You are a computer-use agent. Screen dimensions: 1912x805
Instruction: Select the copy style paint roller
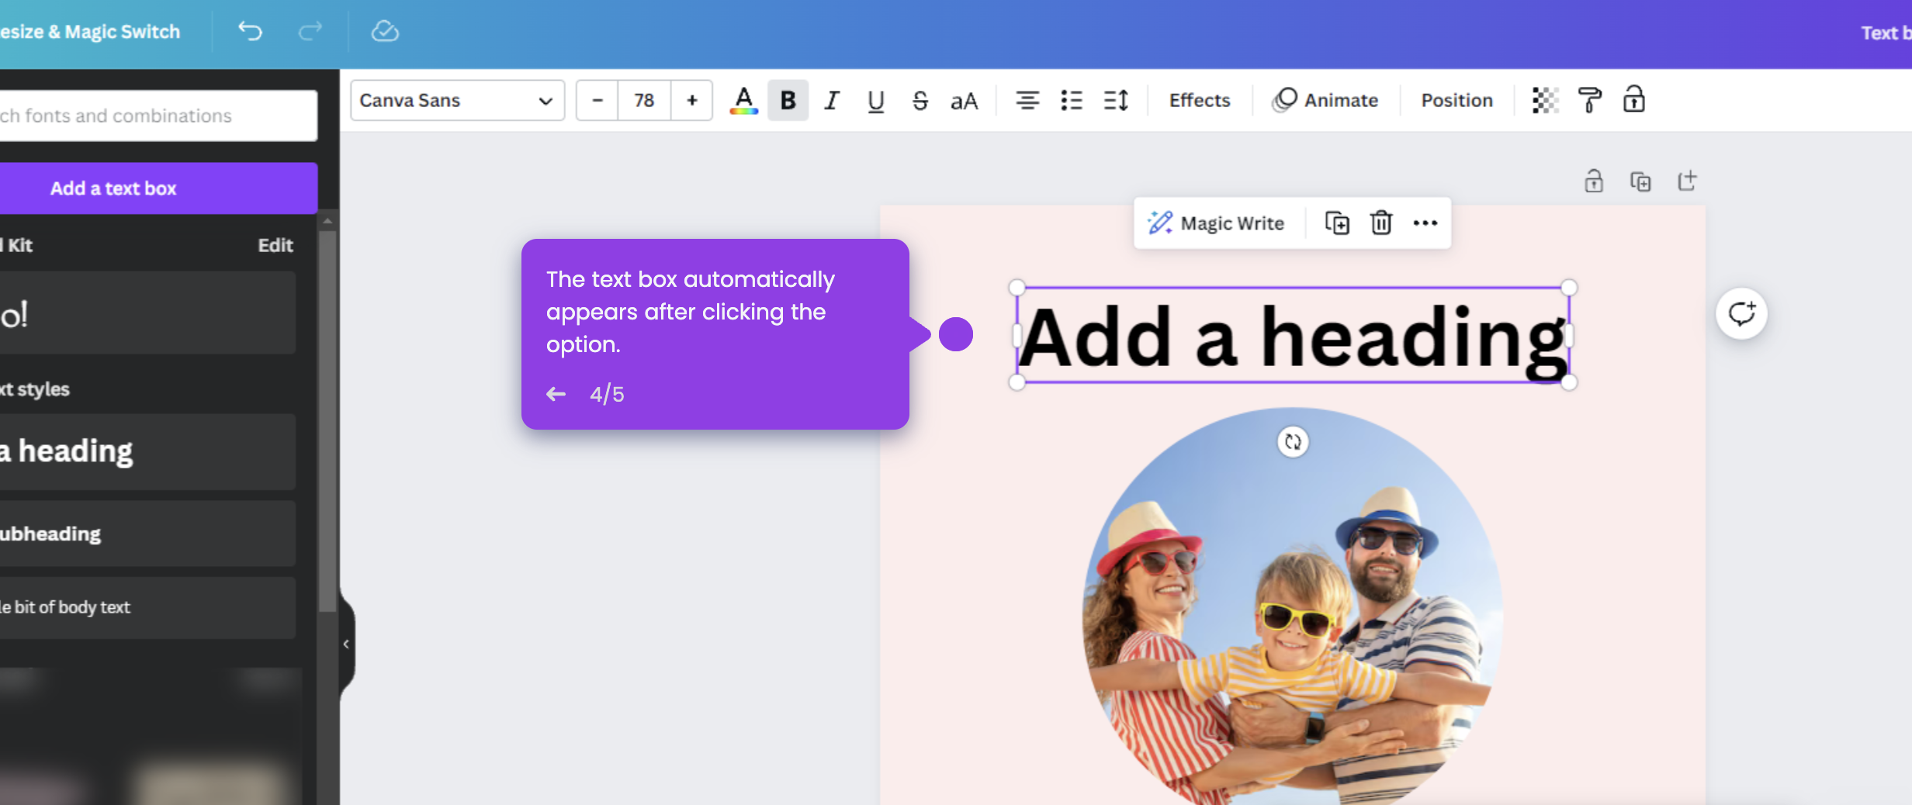pos(1589,100)
